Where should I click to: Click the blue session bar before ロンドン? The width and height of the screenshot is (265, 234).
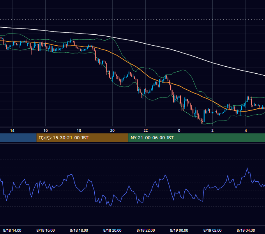click(x=18, y=138)
